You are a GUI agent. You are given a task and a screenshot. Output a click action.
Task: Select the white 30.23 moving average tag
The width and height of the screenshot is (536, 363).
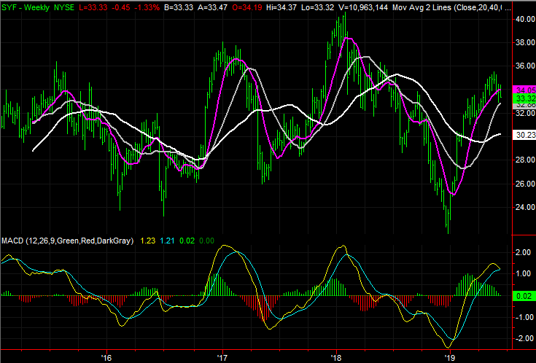coord(525,134)
